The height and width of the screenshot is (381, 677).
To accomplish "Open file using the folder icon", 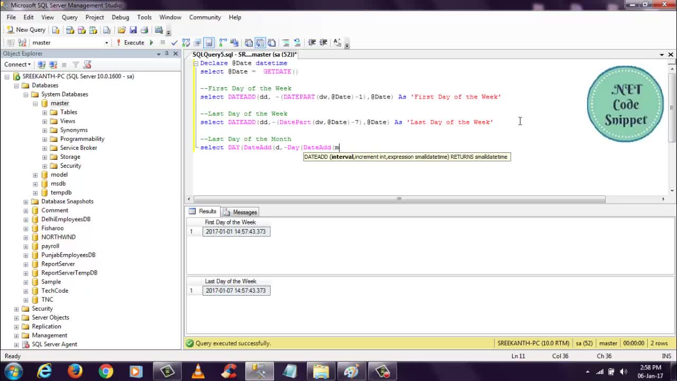I will tap(122, 30).
